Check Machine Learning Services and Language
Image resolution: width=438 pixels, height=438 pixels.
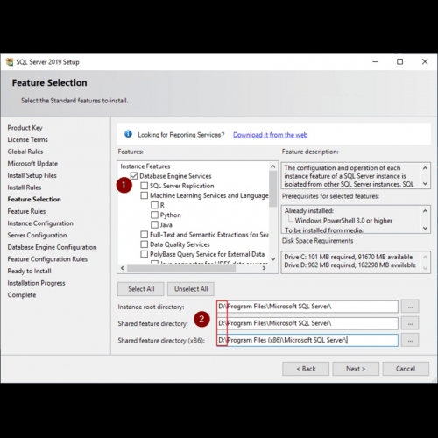pyautogui.click(x=145, y=195)
